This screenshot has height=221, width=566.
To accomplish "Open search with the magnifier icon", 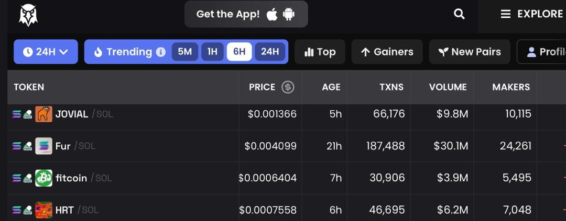I will point(459,14).
